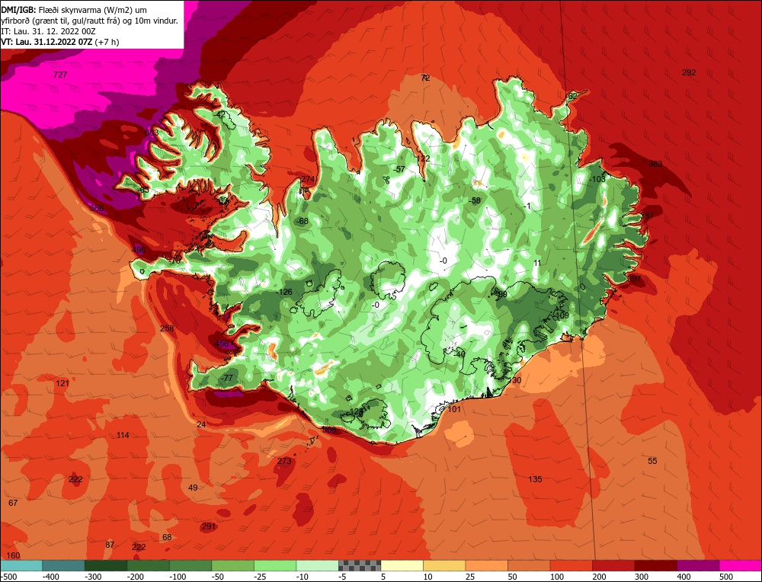The image size is (762, 582).
Task: Click the dark red swatch between 300 and 400
Action: coord(655,565)
